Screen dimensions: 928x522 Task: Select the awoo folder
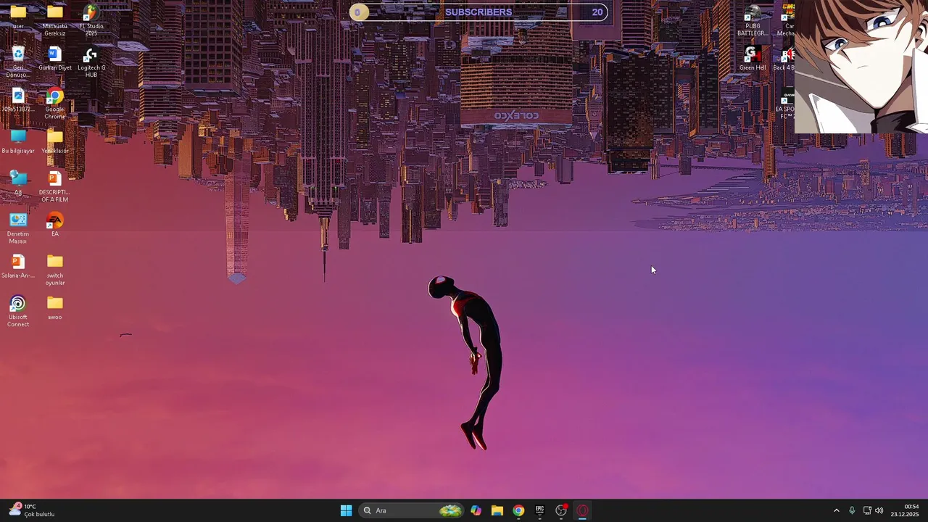click(54, 308)
